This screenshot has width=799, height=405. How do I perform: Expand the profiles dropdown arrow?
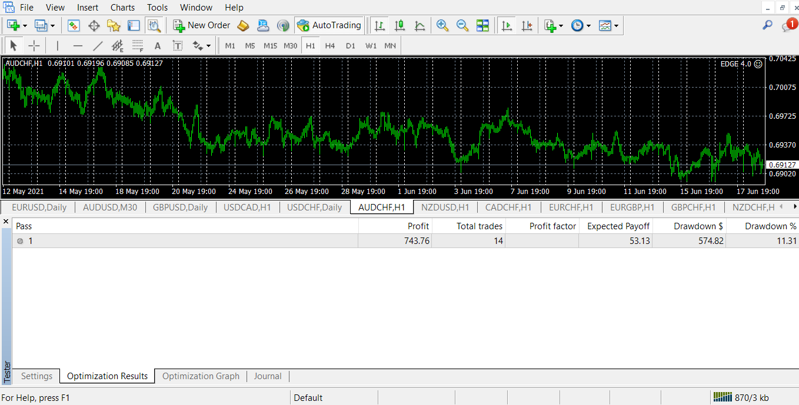point(52,26)
